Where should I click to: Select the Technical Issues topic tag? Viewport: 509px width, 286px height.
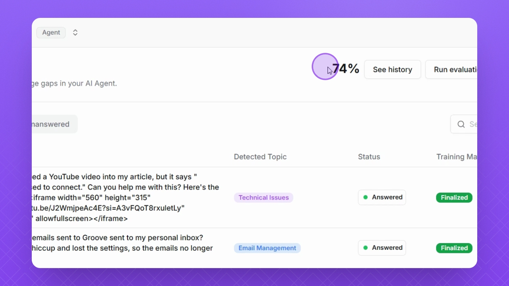[x=263, y=197]
